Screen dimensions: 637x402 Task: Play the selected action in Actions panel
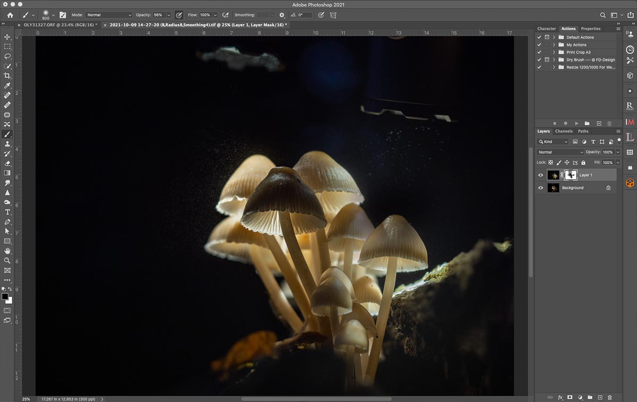(576, 123)
